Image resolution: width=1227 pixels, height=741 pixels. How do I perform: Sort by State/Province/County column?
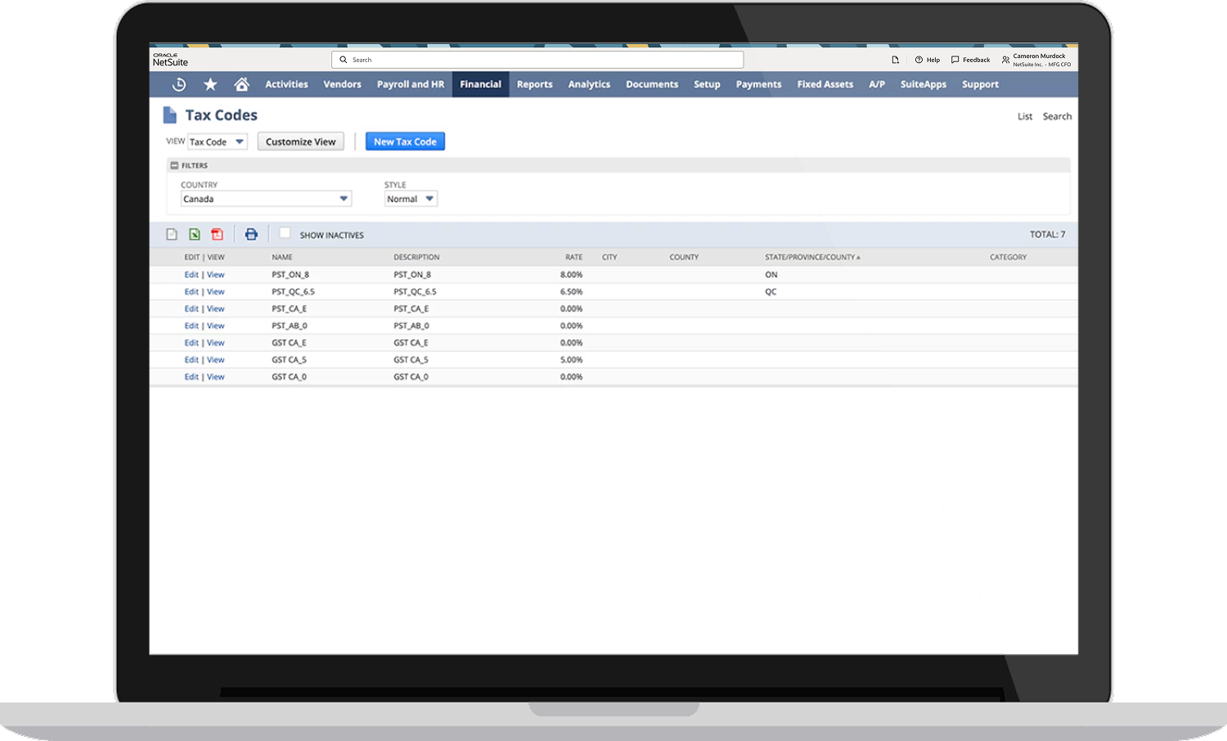coord(812,257)
